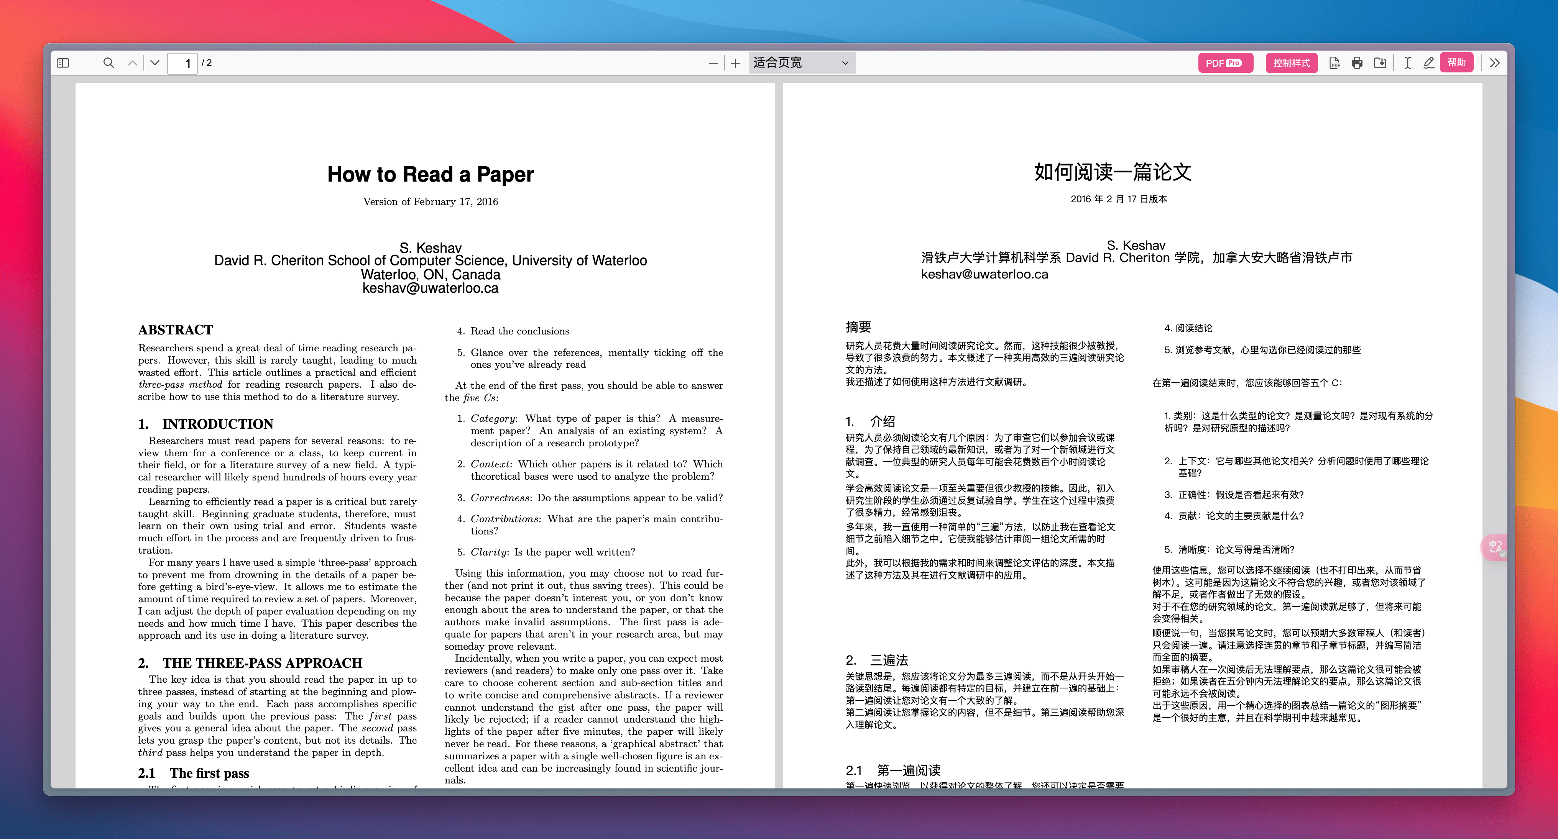Click '1. 类别' list item
Image resolution: width=1558 pixels, height=839 pixels.
1298,422
